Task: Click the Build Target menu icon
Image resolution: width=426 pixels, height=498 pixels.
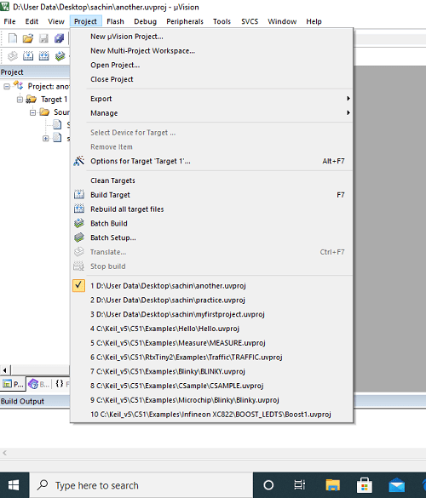Action: pos(79,195)
